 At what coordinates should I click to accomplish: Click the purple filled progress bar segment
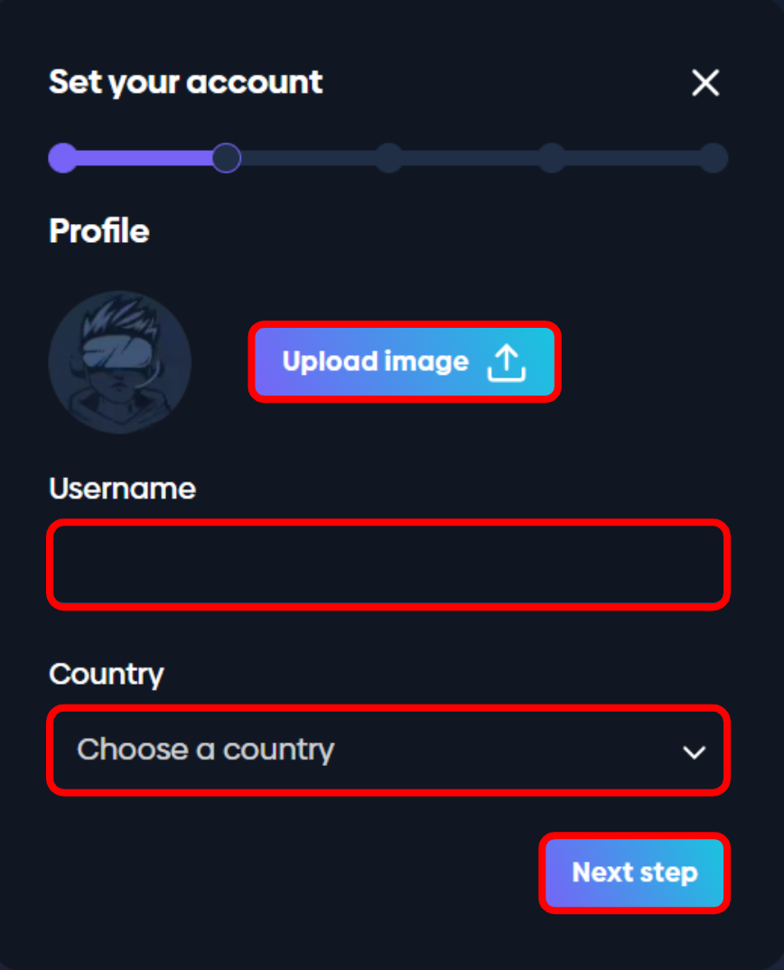(145, 158)
